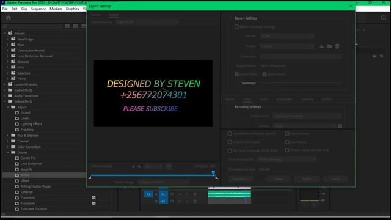Click the Metadata button
This screenshot has height=220, width=391.
(x=240, y=179)
